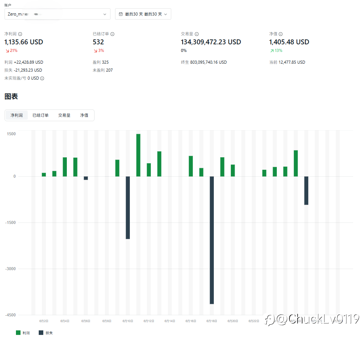Click info icon beside 交易量
This screenshot has width=363, height=338.
(197, 34)
